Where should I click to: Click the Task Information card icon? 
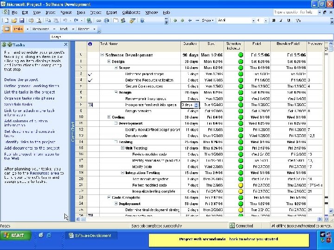(116, 21)
